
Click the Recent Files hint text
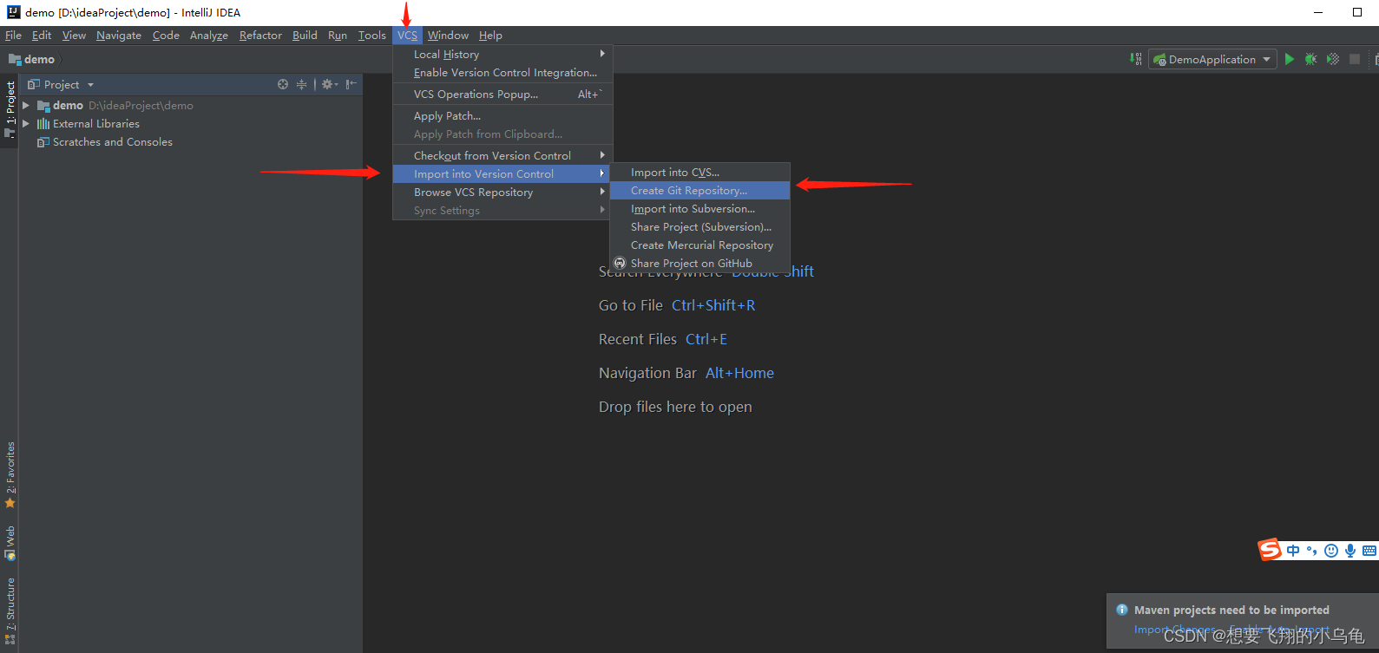(638, 339)
